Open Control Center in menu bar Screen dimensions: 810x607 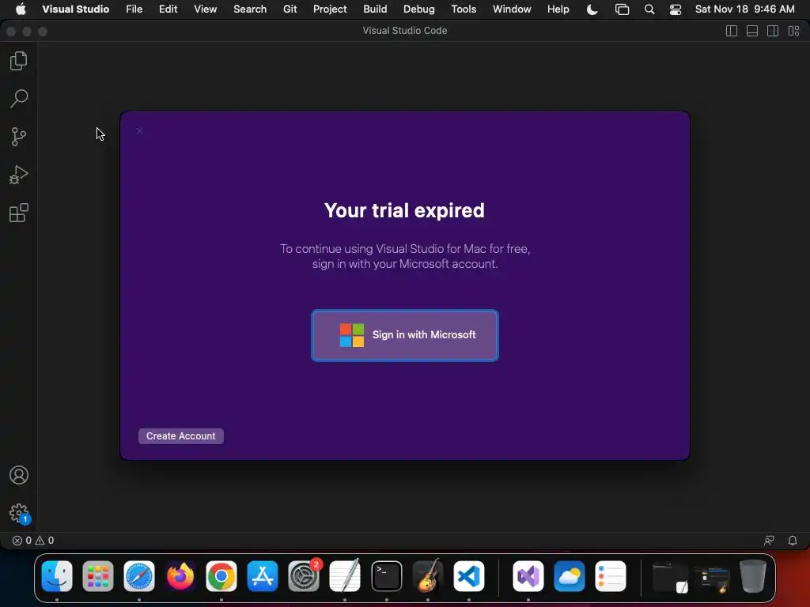click(676, 9)
